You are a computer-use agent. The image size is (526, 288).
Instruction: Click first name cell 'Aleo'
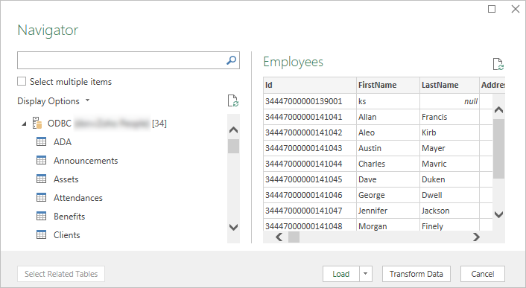pyautogui.click(x=387, y=132)
